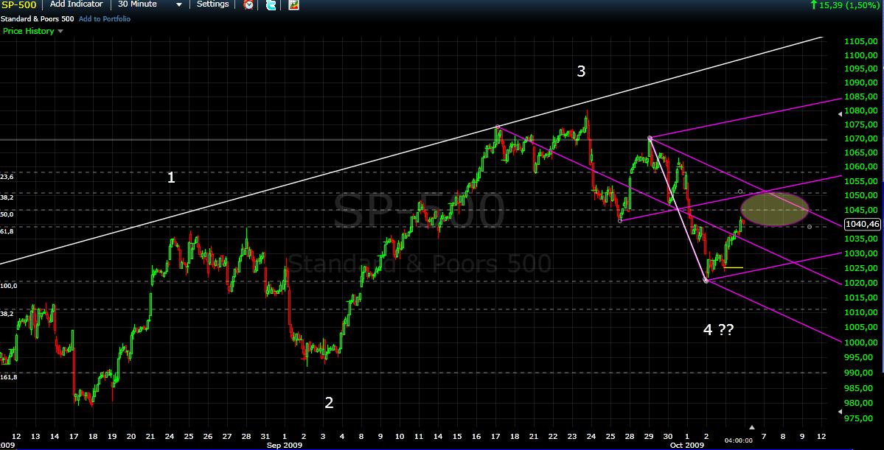
Task: Click the Add to Portfolio link
Action: click(104, 18)
